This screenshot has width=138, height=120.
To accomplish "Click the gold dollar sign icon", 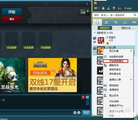I will pos(114,8).
